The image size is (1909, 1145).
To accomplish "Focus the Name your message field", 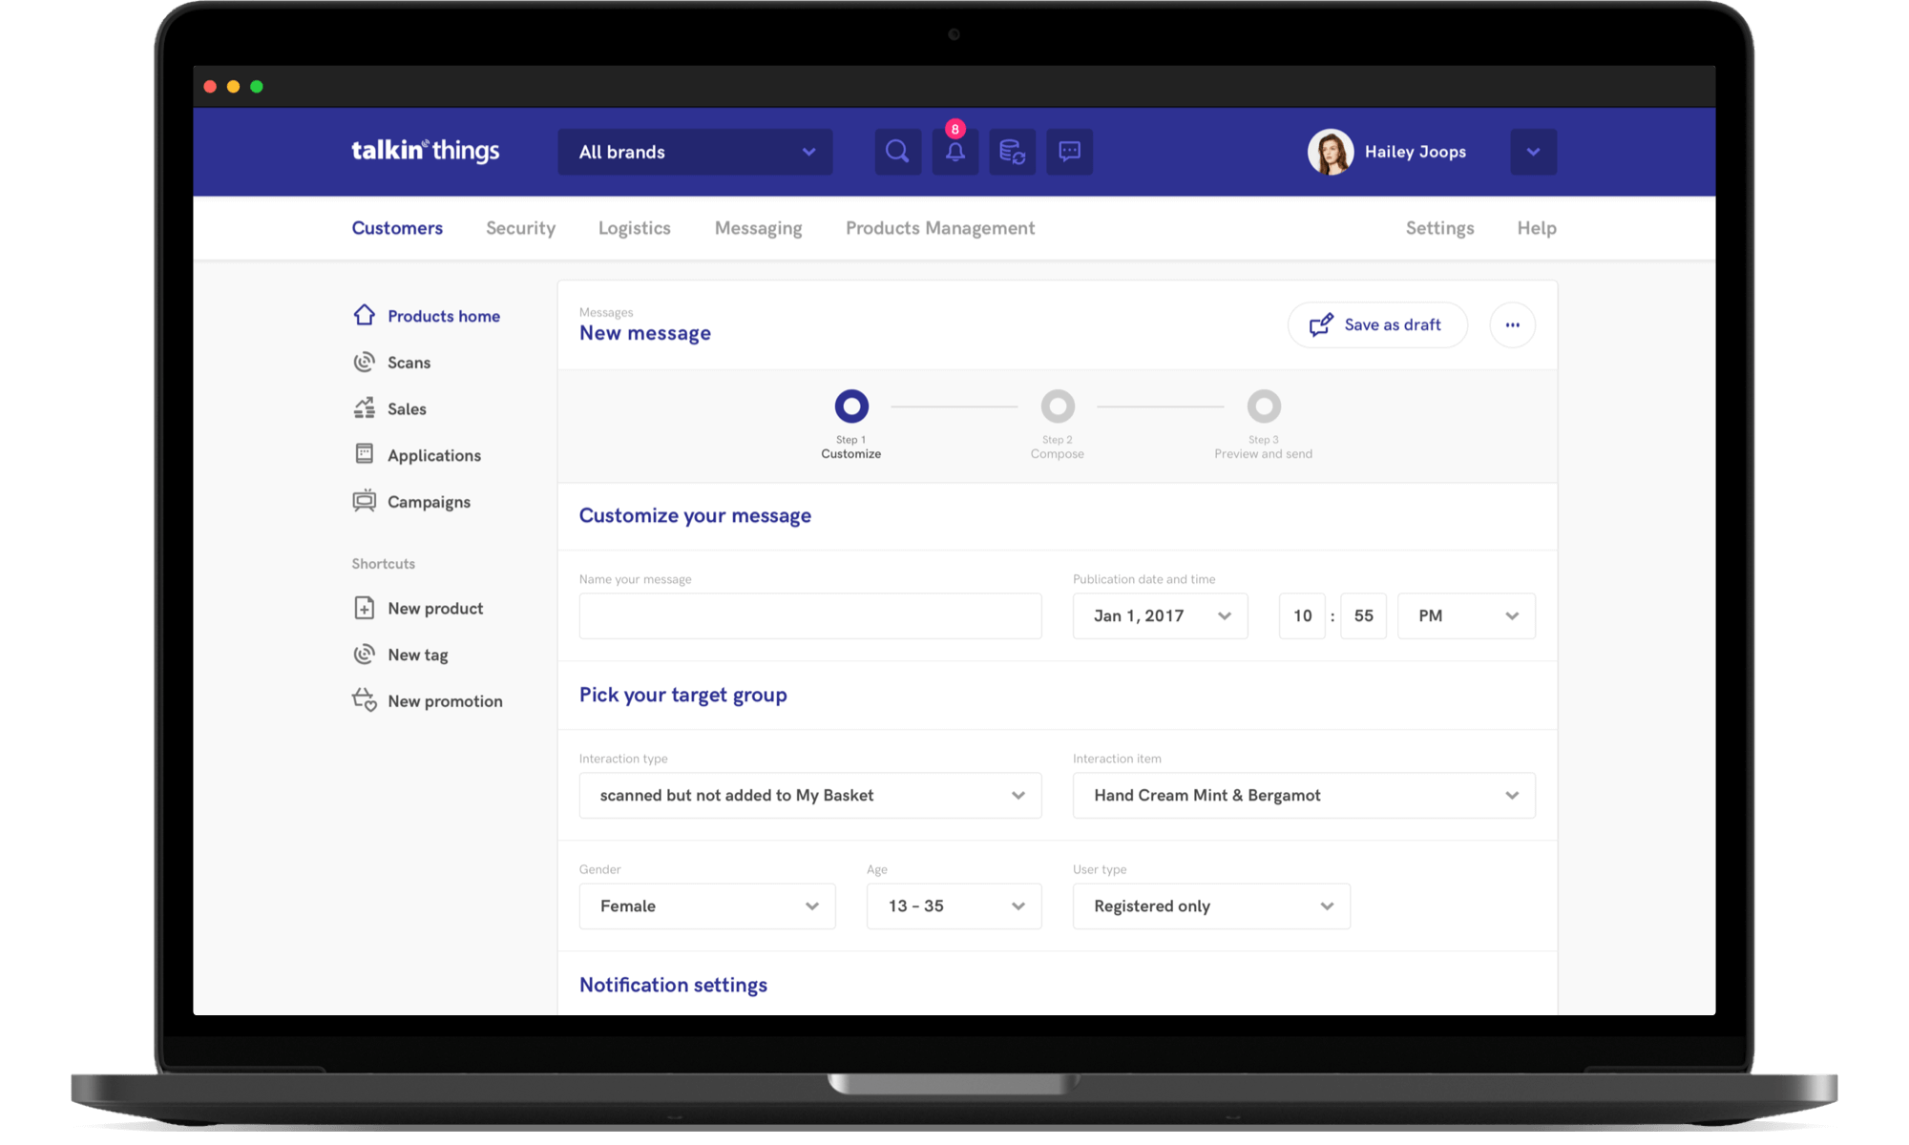I will click(x=810, y=616).
